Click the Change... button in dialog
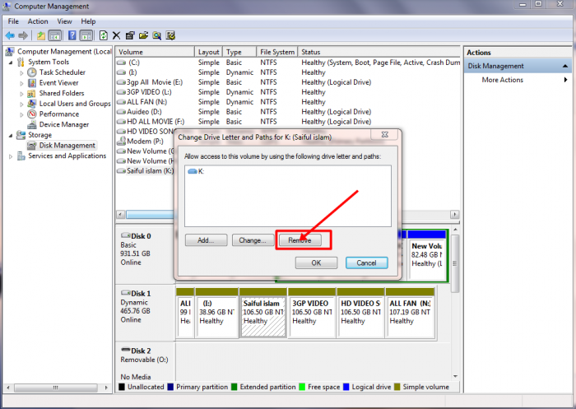576x409 pixels. [x=253, y=240]
